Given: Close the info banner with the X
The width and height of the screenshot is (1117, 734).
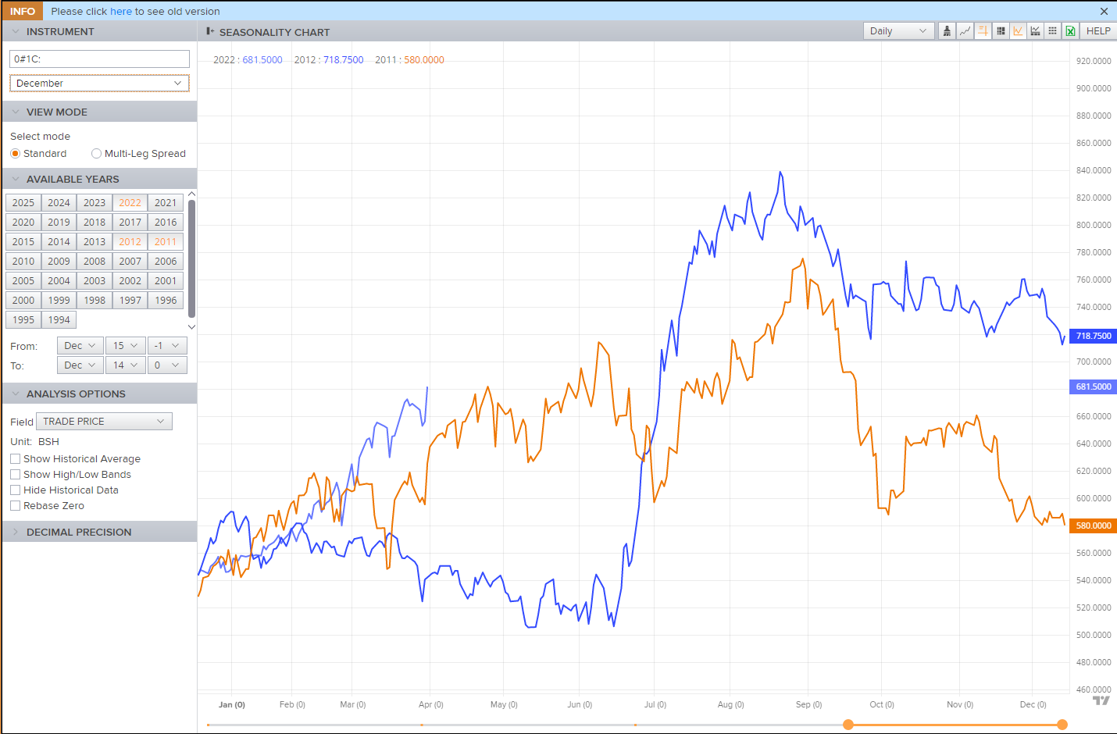Looking at the screenshot, I should tap(1104, 11).
